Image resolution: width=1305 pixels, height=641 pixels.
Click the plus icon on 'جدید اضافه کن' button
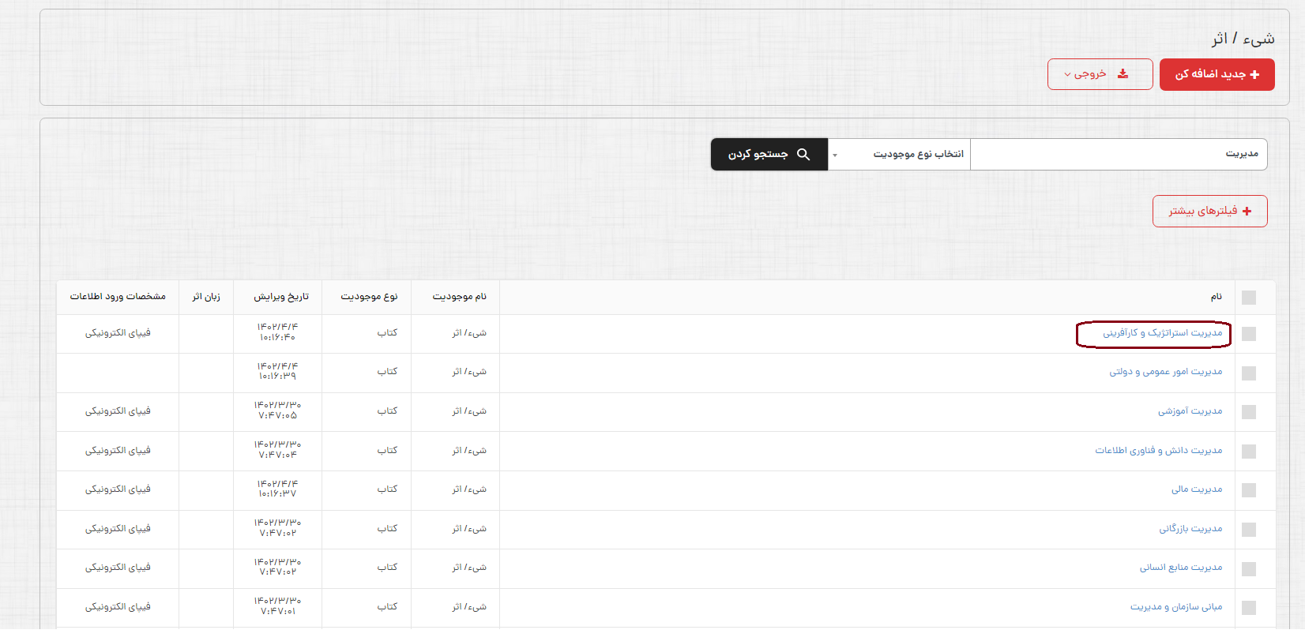pyautogui.click(x=1254, y=74)
